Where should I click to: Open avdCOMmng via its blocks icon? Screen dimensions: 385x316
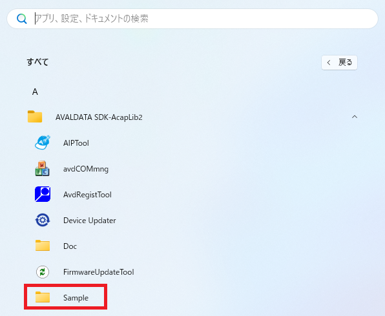tap(42, 168)
